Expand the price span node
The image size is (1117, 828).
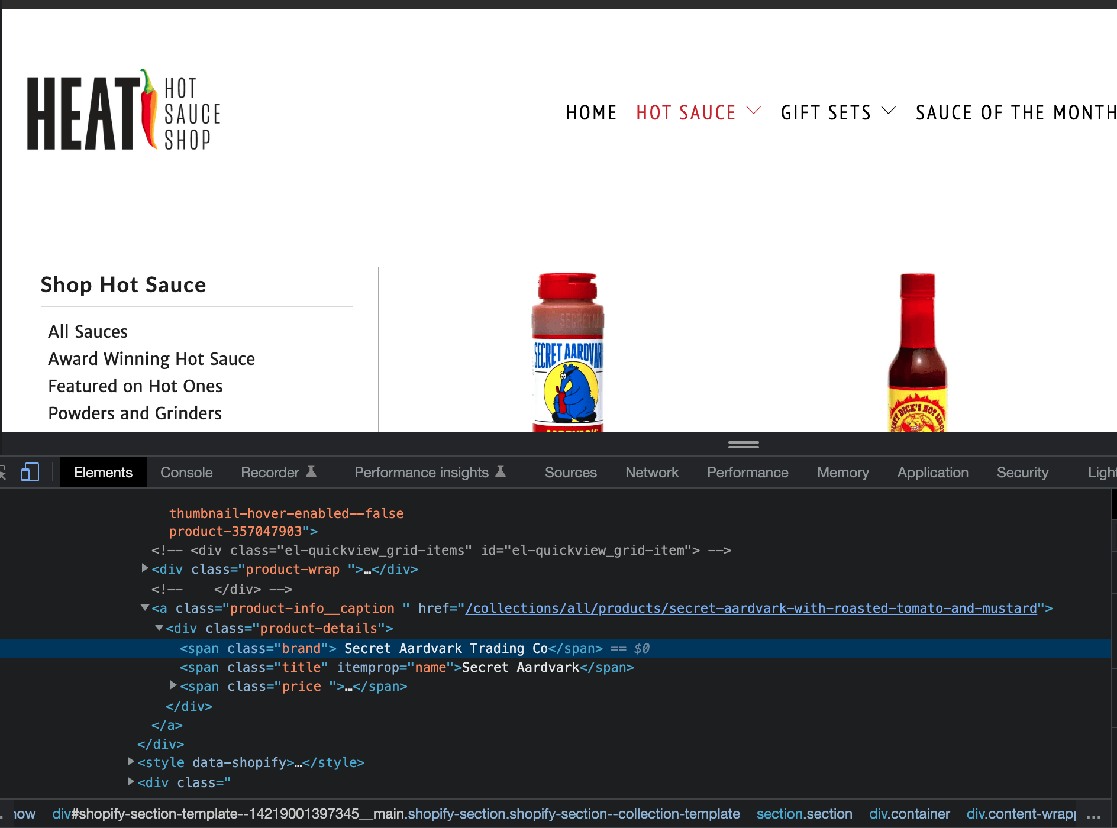[173, 685]
